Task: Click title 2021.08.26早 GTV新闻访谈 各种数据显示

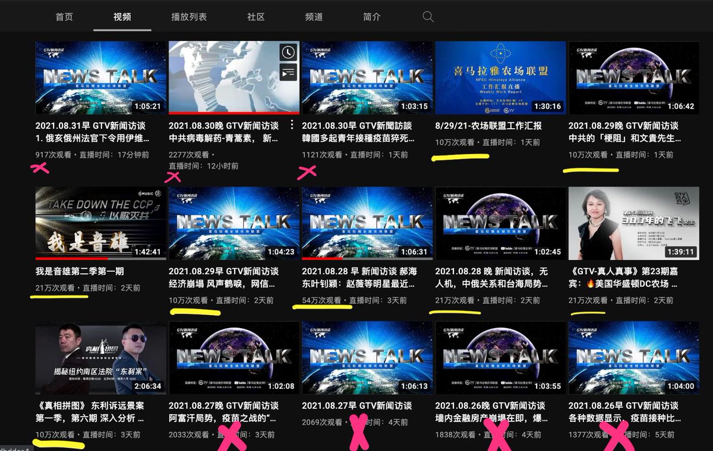Action: [624, 412]
